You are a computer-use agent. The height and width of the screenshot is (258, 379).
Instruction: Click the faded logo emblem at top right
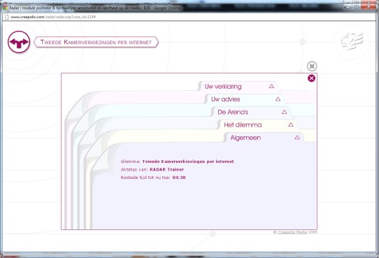point(352,41)
